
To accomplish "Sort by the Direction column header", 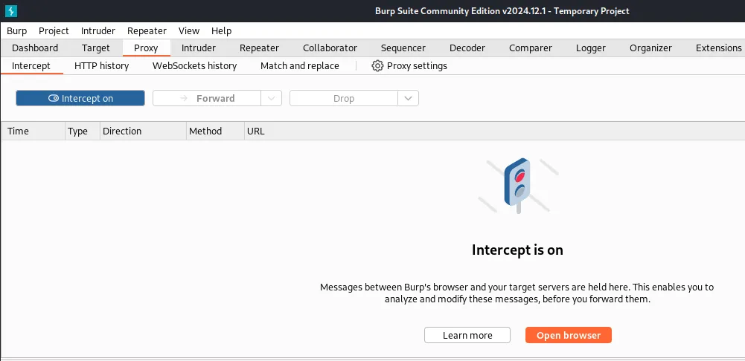I will tap(144, 131).
